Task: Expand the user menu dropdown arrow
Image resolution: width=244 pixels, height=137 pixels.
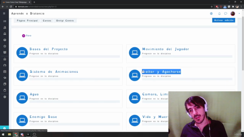Action: (x=239, y=14)
